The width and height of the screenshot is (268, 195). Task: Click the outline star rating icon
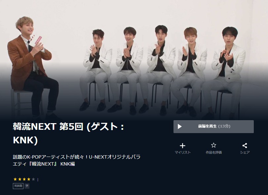(213, 145)
